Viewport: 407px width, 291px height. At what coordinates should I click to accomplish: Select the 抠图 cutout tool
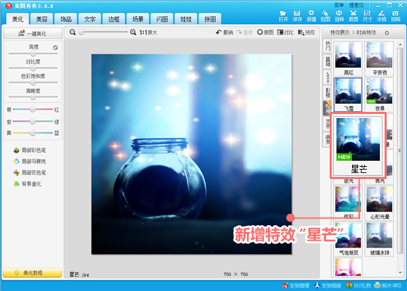(x=325, y=15)
